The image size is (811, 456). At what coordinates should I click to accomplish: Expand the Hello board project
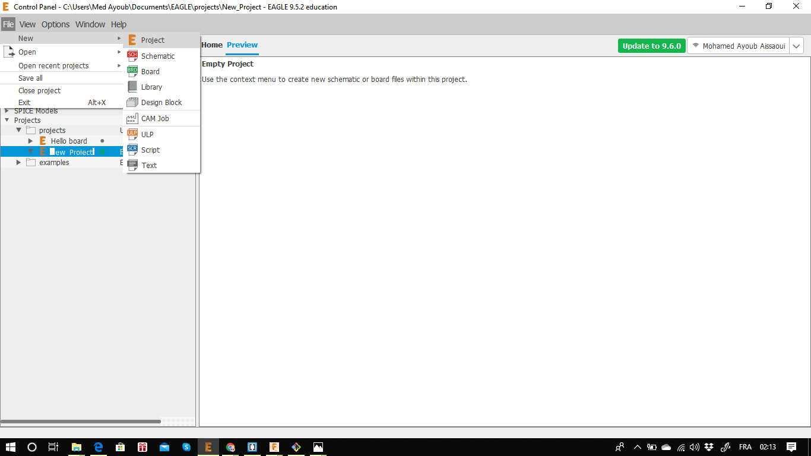31,141
